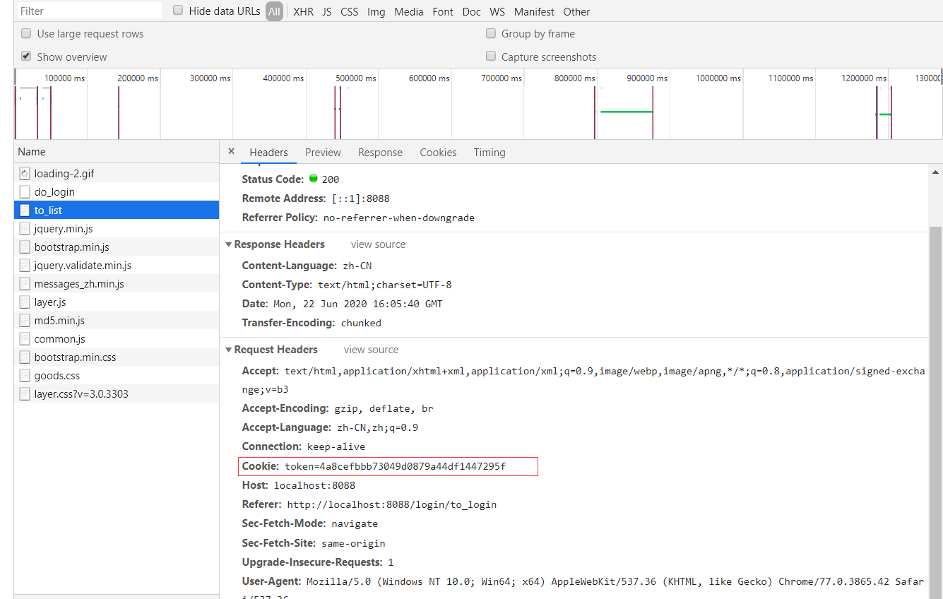
Task: Open the Cookies tab
Action: point(438,153)
